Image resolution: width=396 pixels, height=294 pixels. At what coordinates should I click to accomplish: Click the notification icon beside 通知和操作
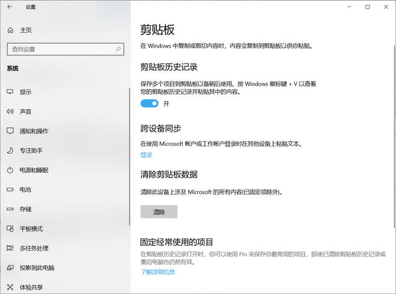click(x=10, y=131)
